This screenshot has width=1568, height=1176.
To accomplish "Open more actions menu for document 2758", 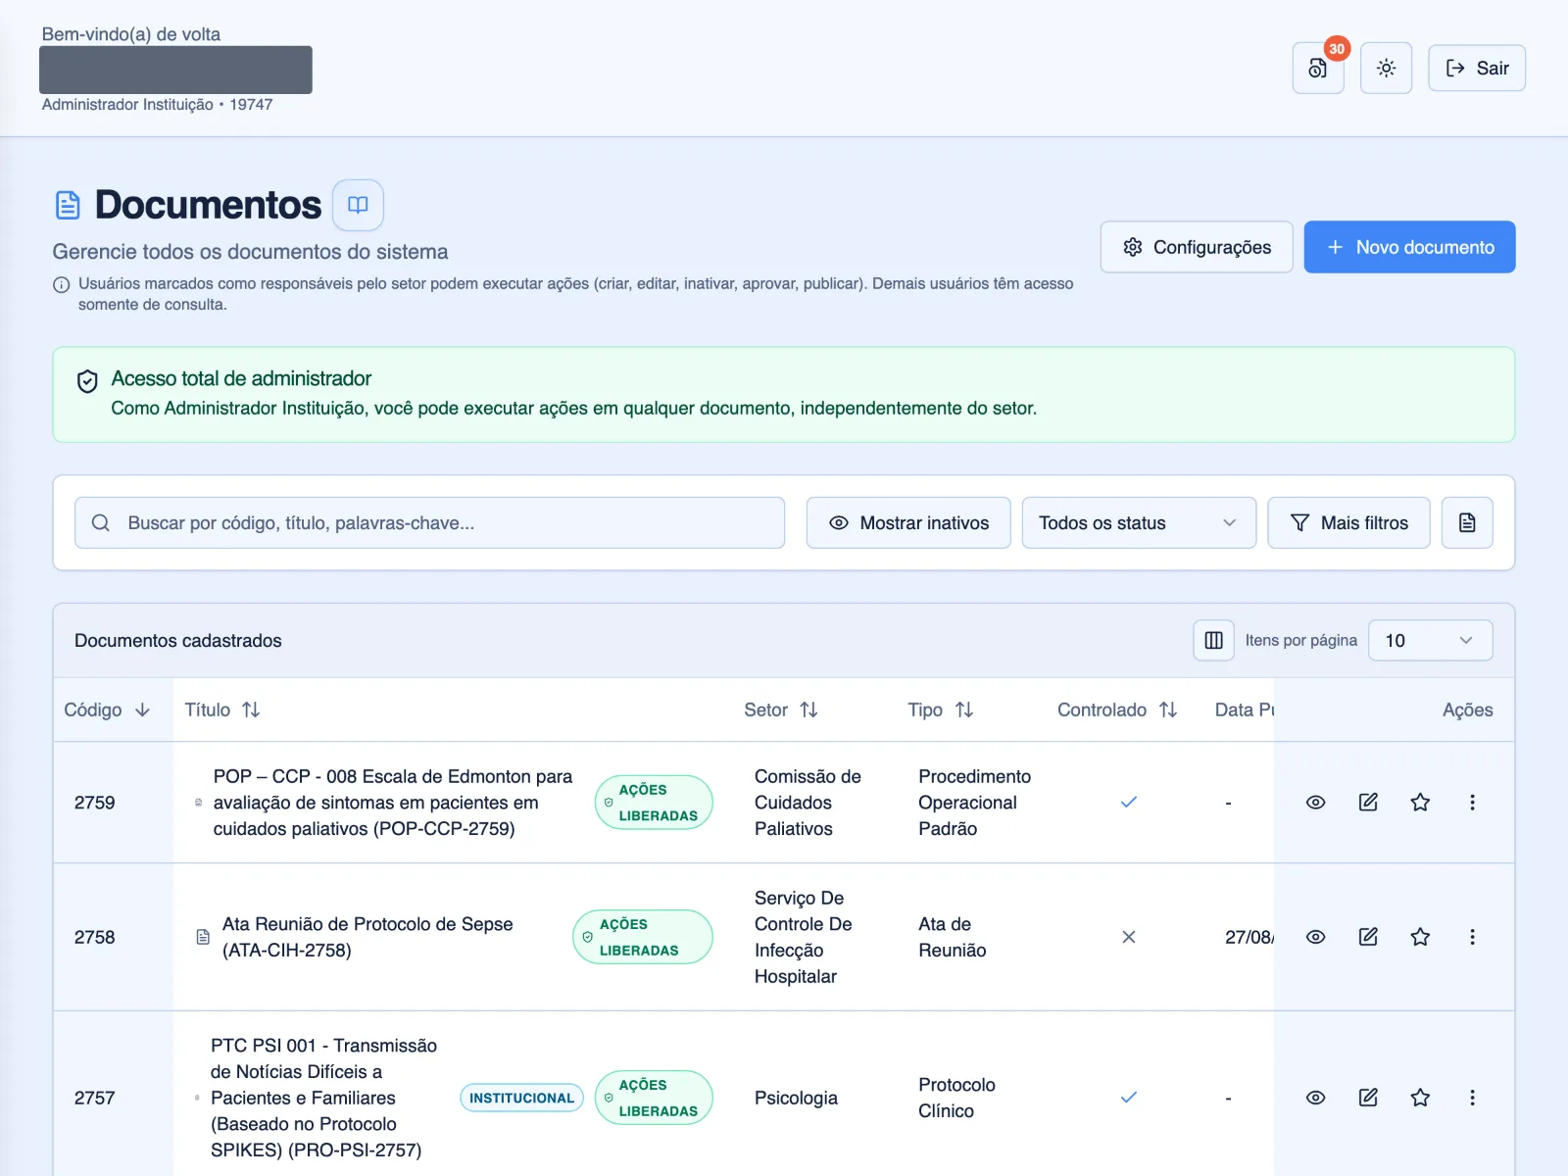I will 1472,937.
